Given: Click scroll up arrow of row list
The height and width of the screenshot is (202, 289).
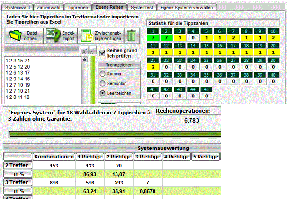Looking at the screenshot, I should [85, 60].
